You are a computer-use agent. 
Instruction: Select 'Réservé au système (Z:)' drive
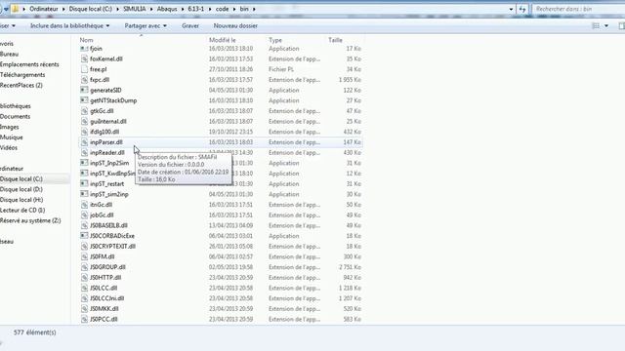pos(30,220)
